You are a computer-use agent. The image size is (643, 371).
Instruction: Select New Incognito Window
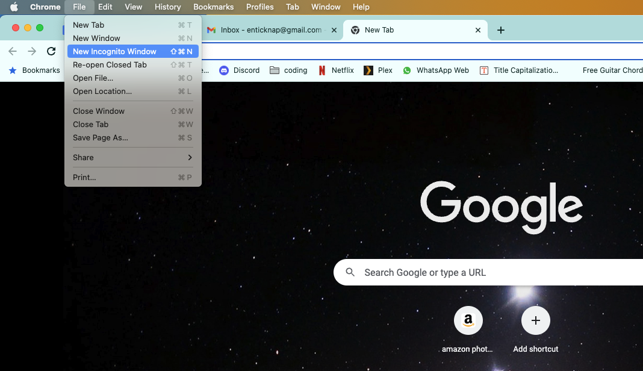(133, 51)
